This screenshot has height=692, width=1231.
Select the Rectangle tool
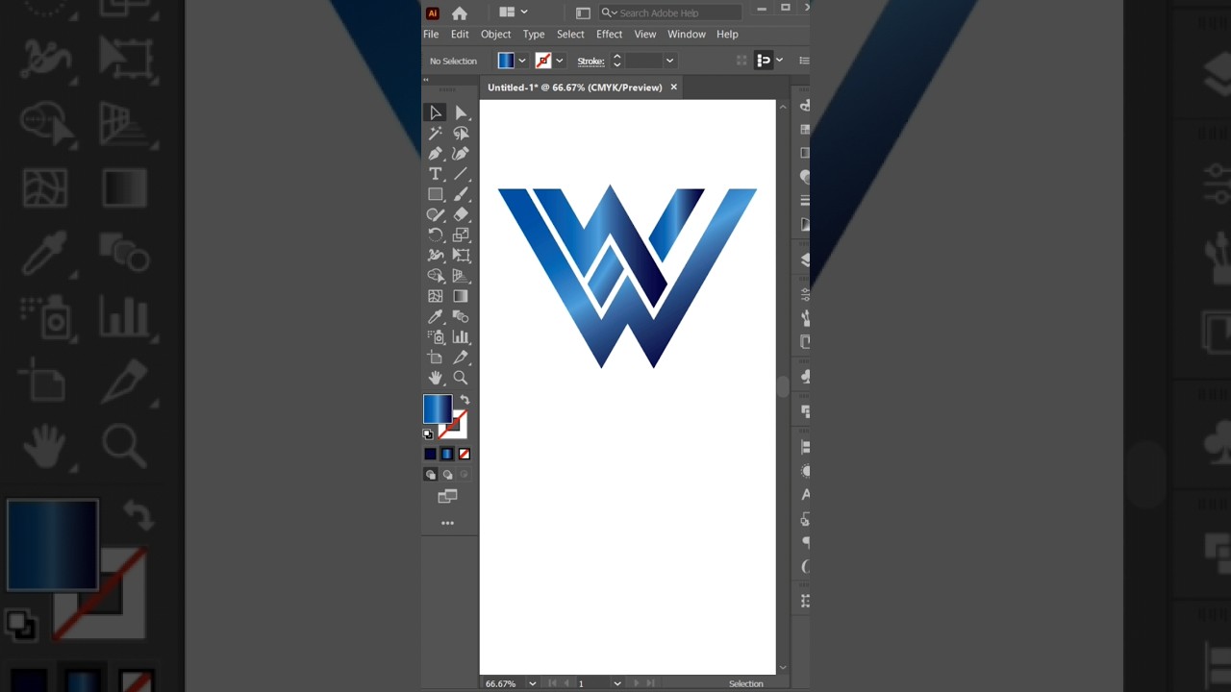pos(436,194)
